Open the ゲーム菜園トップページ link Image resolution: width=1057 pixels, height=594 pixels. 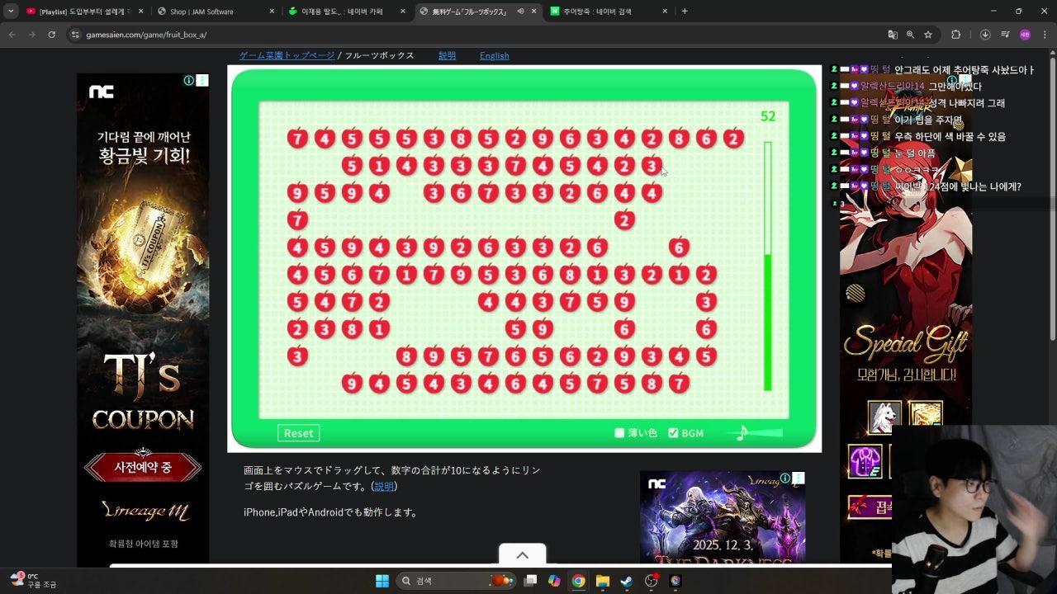pos(287,55)
